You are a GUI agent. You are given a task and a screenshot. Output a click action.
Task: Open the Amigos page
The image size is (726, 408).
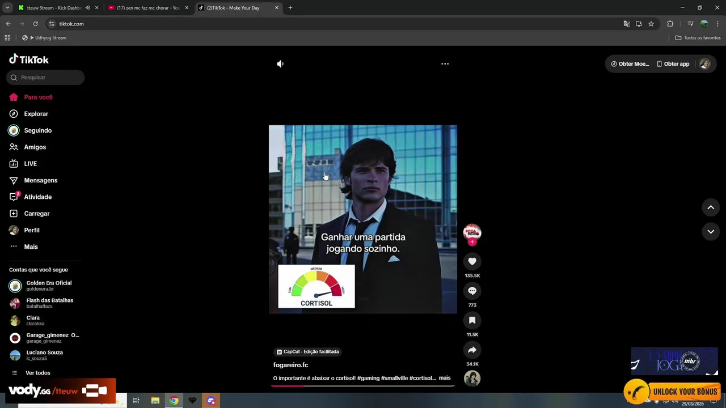(x=35, y=147)
